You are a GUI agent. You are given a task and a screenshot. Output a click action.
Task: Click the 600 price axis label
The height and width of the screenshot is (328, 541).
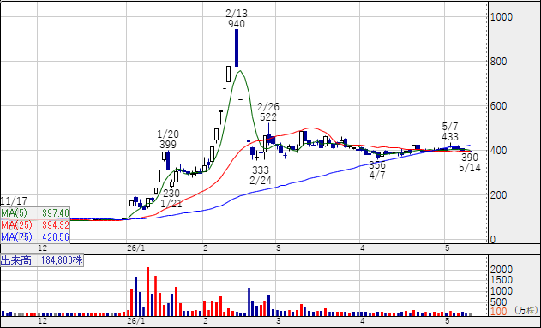click(x=499, y=106)
